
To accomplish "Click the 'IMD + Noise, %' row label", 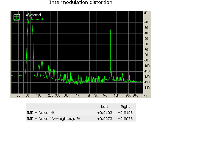I will tap(40, 112).
